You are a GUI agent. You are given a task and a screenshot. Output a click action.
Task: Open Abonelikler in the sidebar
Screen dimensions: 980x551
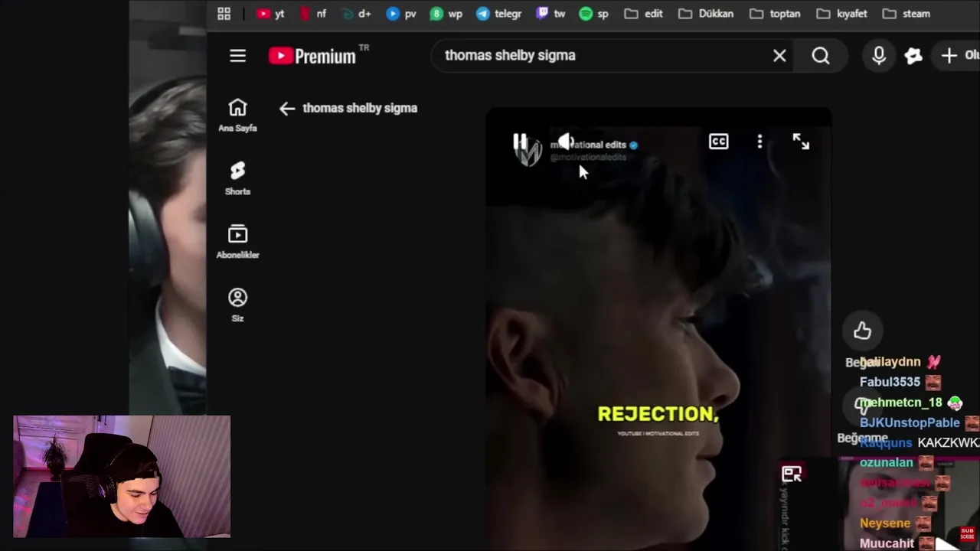[x=237, y=242]
